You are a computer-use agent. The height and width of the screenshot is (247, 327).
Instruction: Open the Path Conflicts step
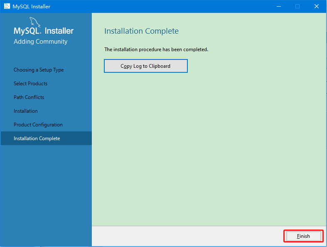[29, 97]
